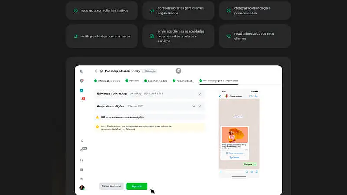Viewport: 347px width, 195px height.
Task: Select Pré-visualização e lançamento tab
Action: coord(219,81)
